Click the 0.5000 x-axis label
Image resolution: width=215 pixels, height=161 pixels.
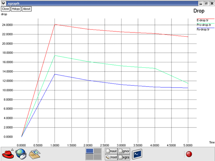[38, 145]
